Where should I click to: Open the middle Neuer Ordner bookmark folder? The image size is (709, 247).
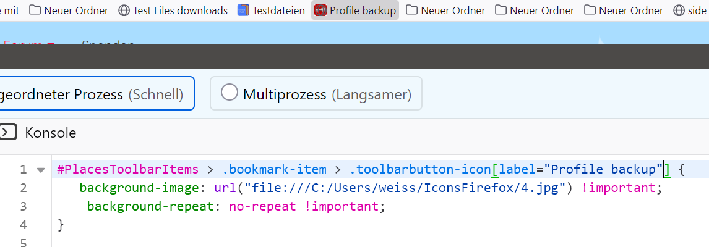click(535, 10)
